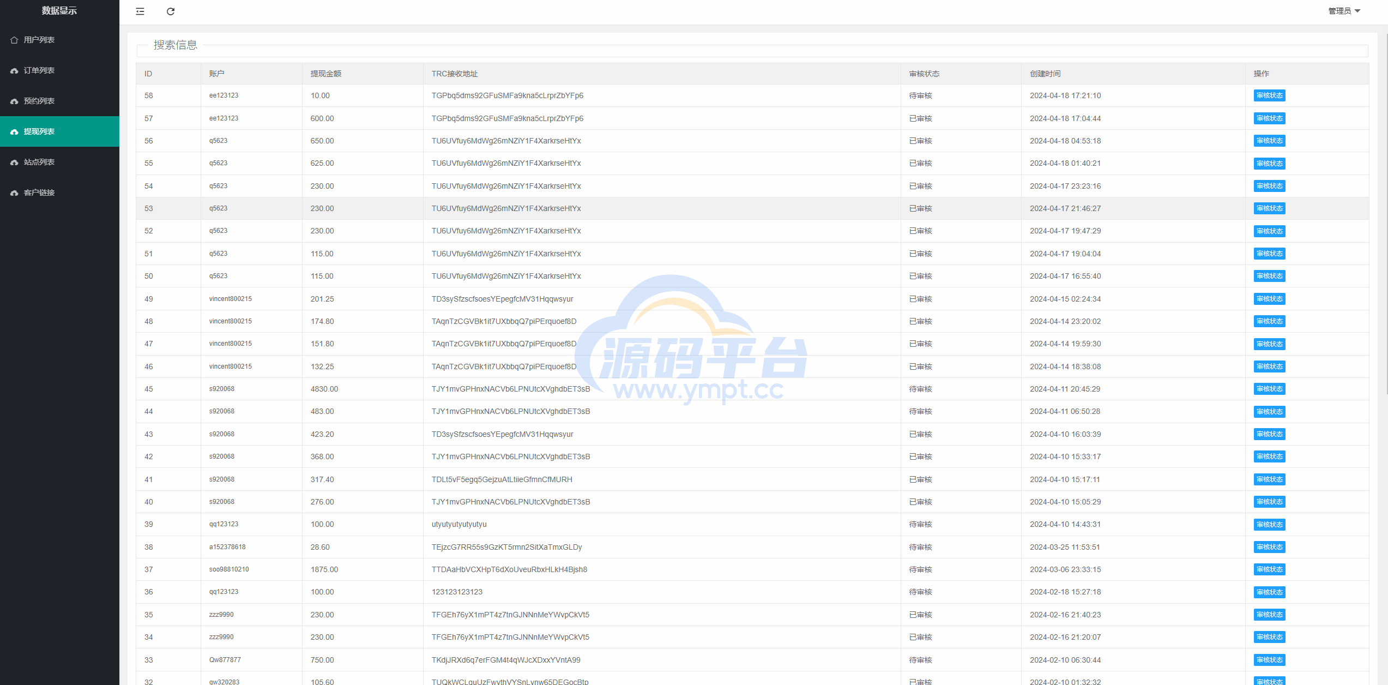Click the cloud icon beside 客户链接
Screen dimensions: 1388x685
(14, 193)
